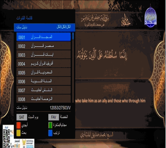The width and height of the screenshot is (166, 148).
Task: Select channel 0001 المجد قرآن
Action: [x=44, y=37]
